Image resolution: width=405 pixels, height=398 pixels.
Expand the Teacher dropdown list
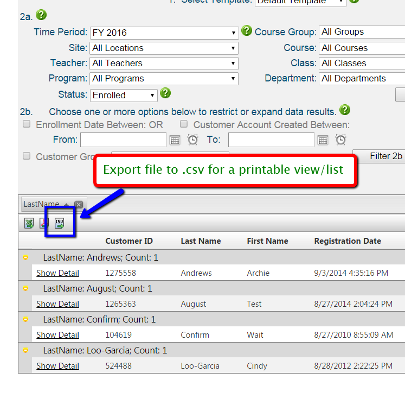[x=164, y=64]
